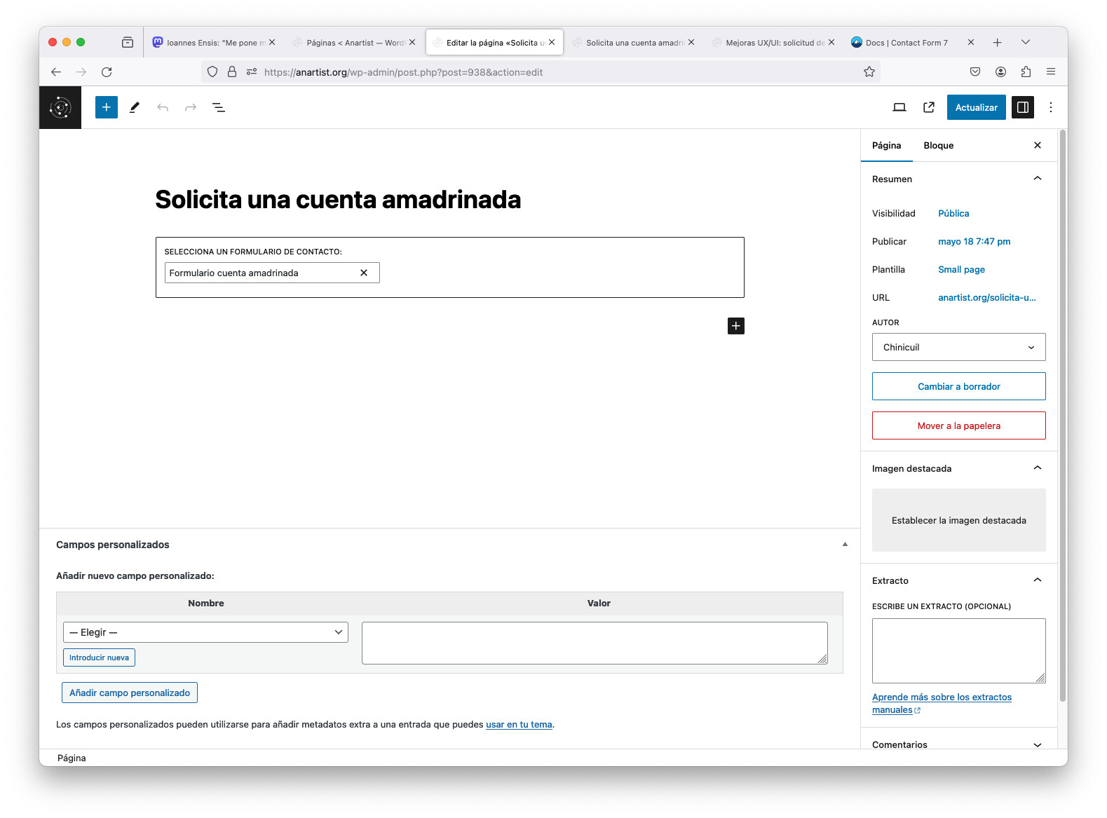Click Introducir nueva button
1107x818 pixels.
(x=99, y=657)
